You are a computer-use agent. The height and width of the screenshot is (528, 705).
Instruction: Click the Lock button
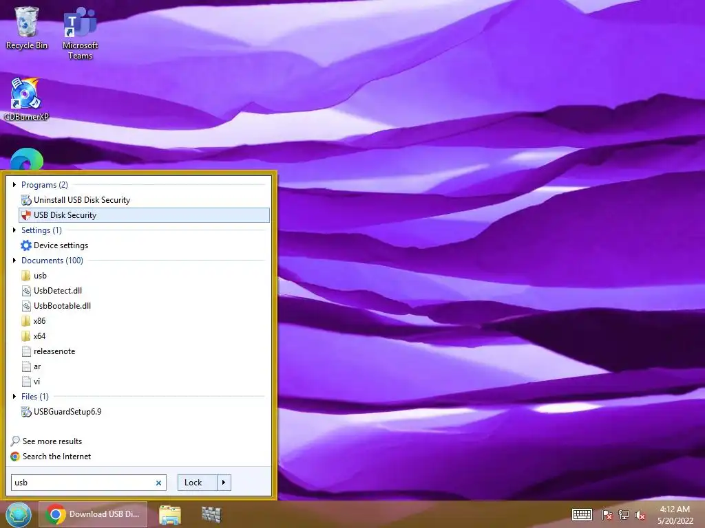pyautogui.click(x=197, y=483)
